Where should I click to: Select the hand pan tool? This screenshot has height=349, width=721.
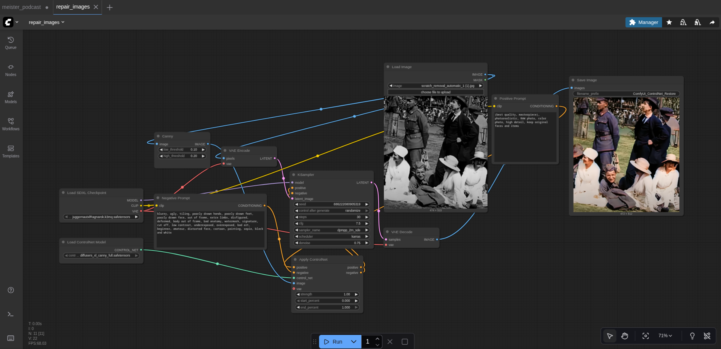click(x=625, y=336)
